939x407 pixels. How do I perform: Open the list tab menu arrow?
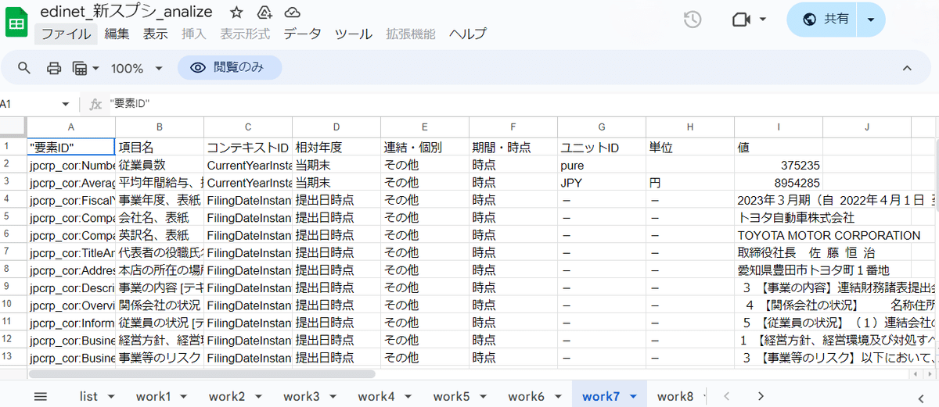click(110, 396)
